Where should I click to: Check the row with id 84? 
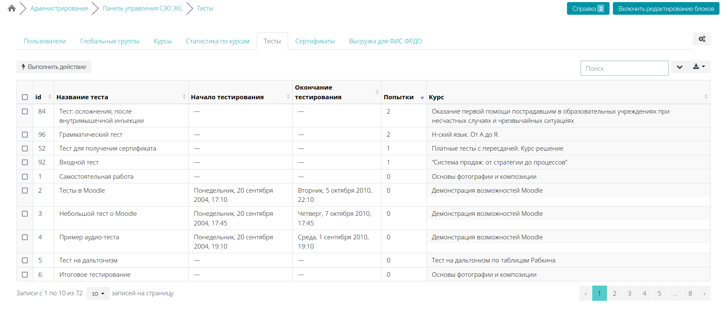pos(25,111)
